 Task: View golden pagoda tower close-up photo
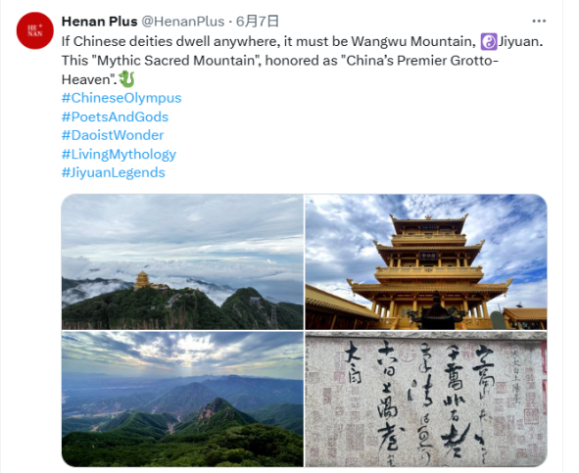(x=426, y=261)
